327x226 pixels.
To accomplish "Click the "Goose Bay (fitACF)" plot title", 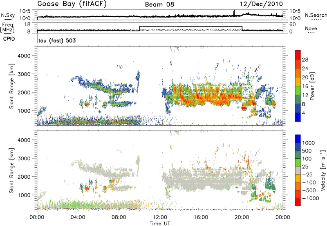I will (72, 4).
